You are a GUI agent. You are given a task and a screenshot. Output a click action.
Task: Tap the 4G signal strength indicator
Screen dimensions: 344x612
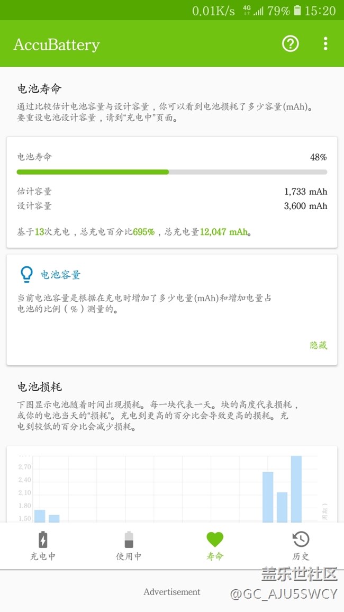click(253, 11)
